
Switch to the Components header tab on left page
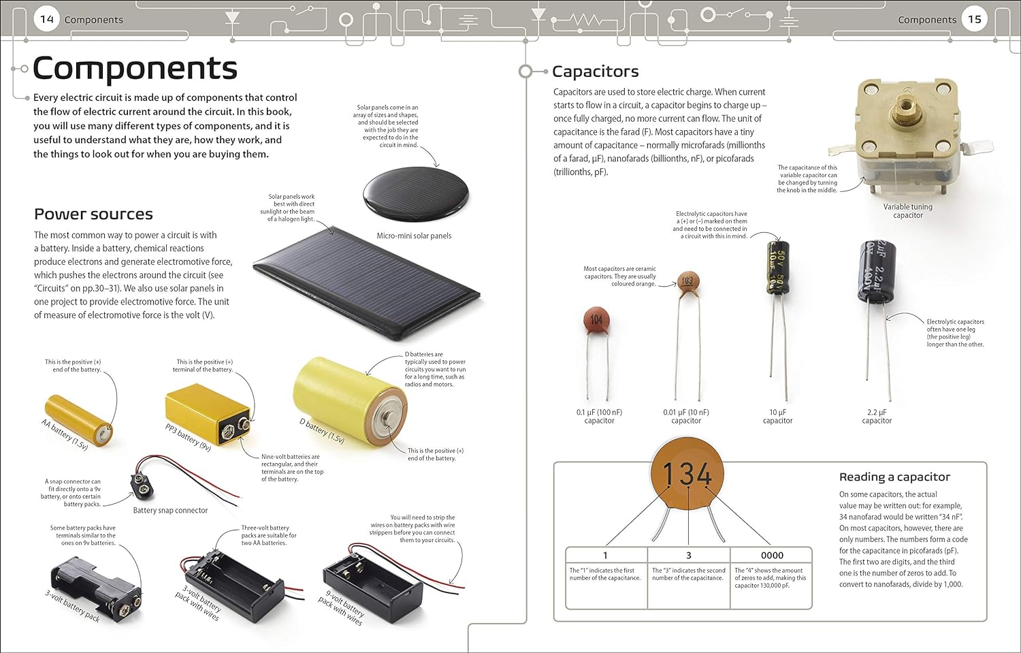93,20
